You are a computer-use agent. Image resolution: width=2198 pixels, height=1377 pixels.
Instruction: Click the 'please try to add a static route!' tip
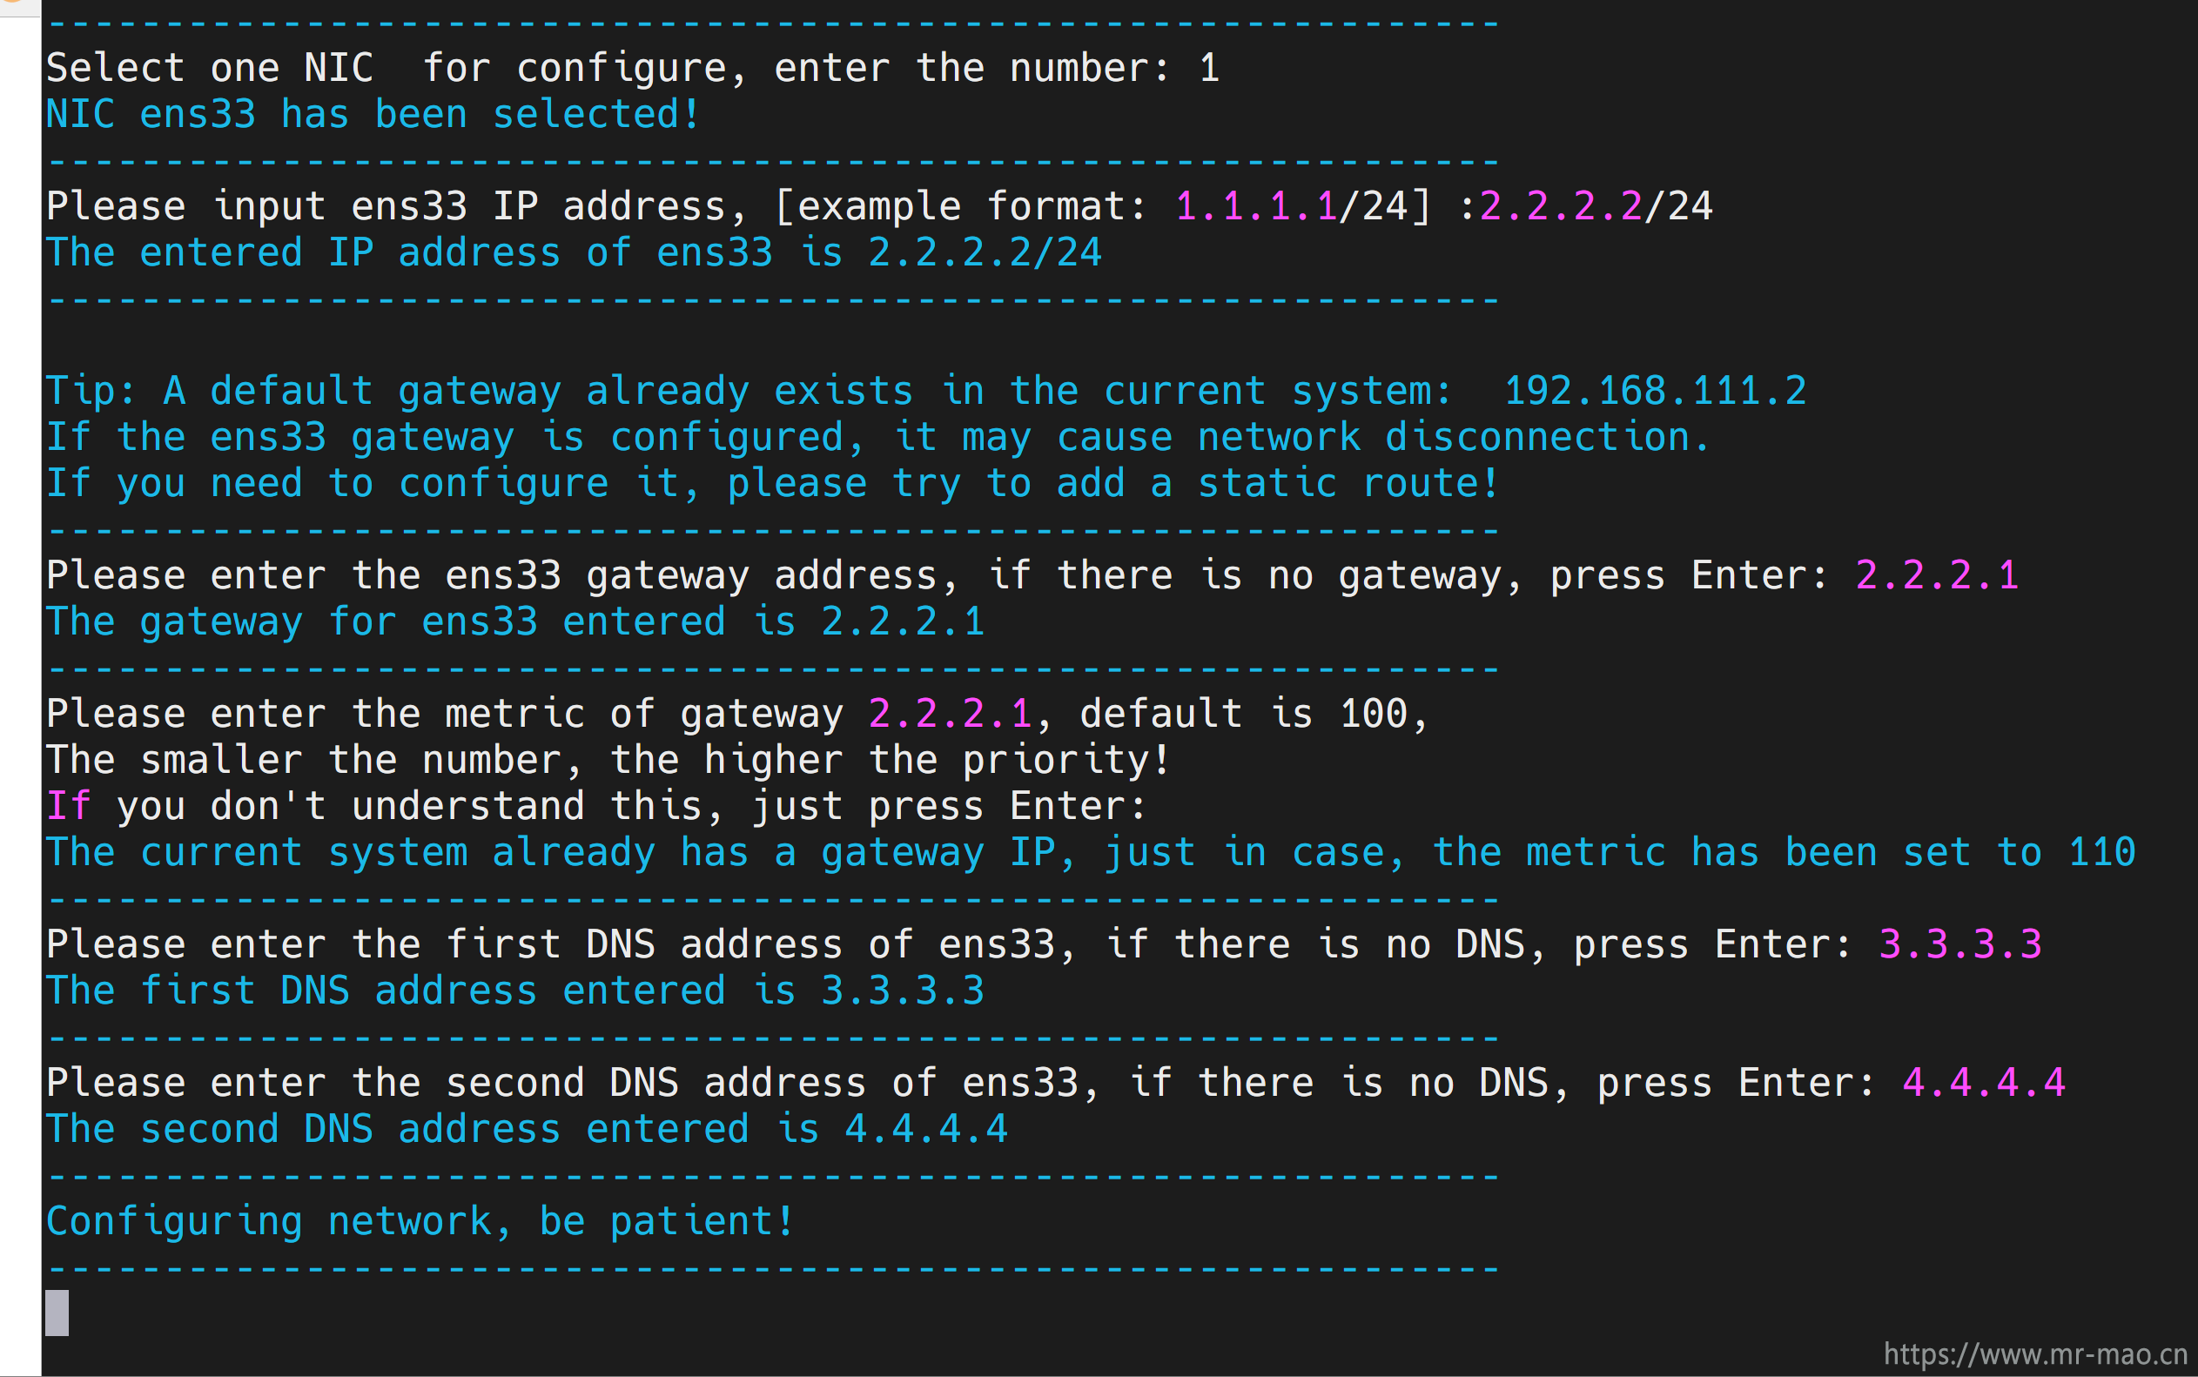point(1112,484)
